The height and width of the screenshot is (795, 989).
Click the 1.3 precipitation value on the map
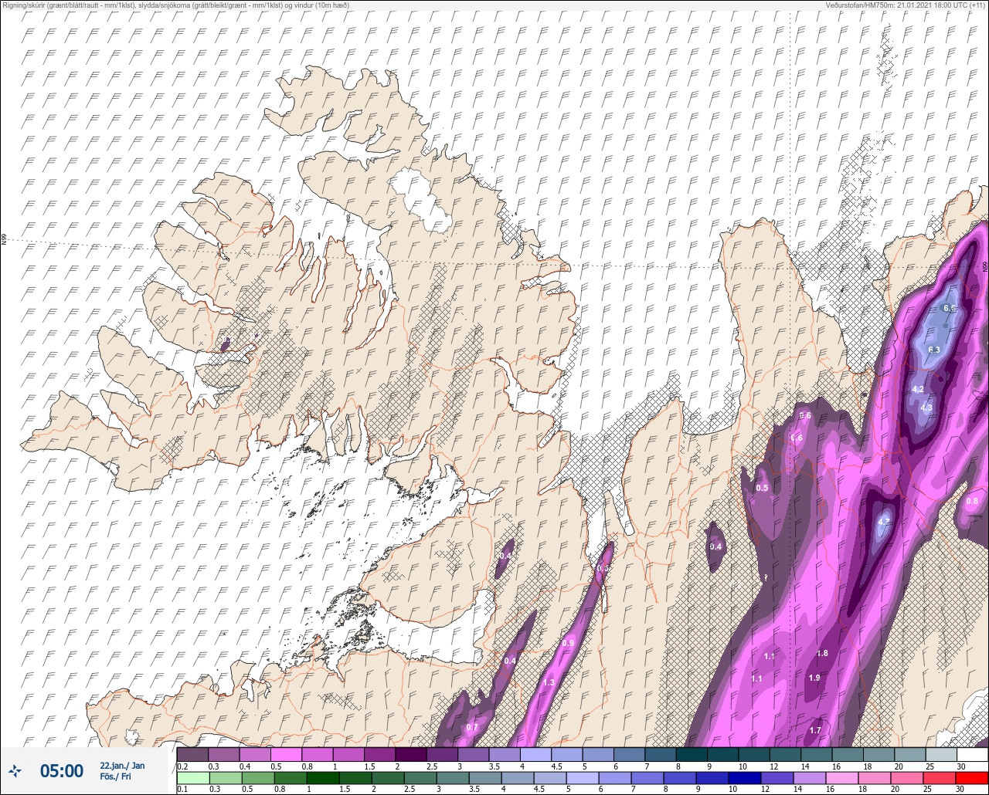(549, 682)
